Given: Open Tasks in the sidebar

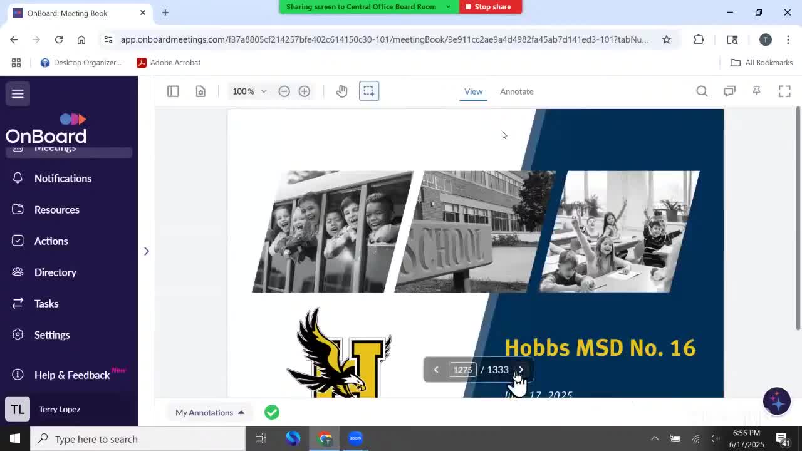Looking at the screenshot, I should pyautogui.click(x=46, y=304).
